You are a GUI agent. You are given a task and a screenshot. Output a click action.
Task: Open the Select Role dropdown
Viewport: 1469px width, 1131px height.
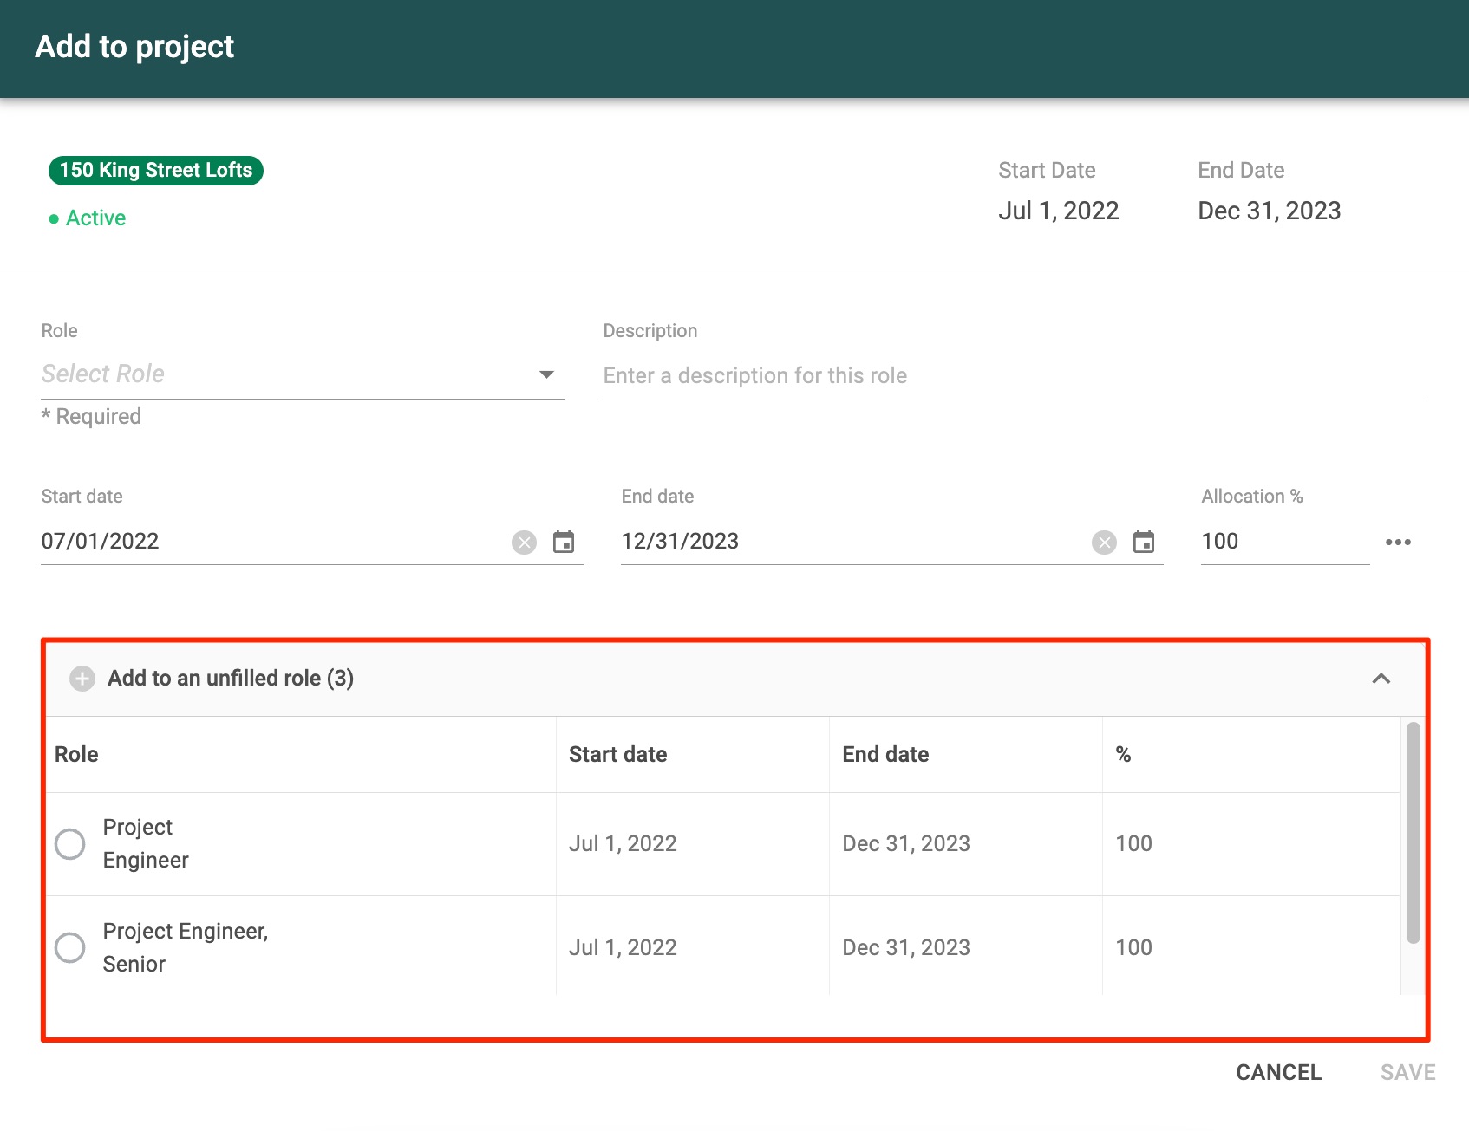click(303, 374)
